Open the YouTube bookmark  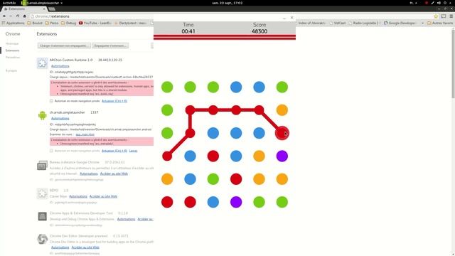tap(95, 23)
